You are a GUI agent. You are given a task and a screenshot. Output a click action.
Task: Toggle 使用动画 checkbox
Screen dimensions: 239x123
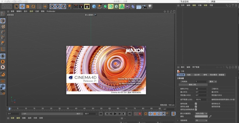tap(196, 104)
